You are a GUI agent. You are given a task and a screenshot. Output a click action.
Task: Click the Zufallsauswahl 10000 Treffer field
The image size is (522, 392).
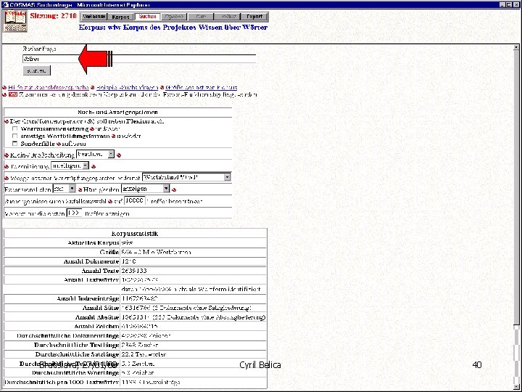(135, 200)
